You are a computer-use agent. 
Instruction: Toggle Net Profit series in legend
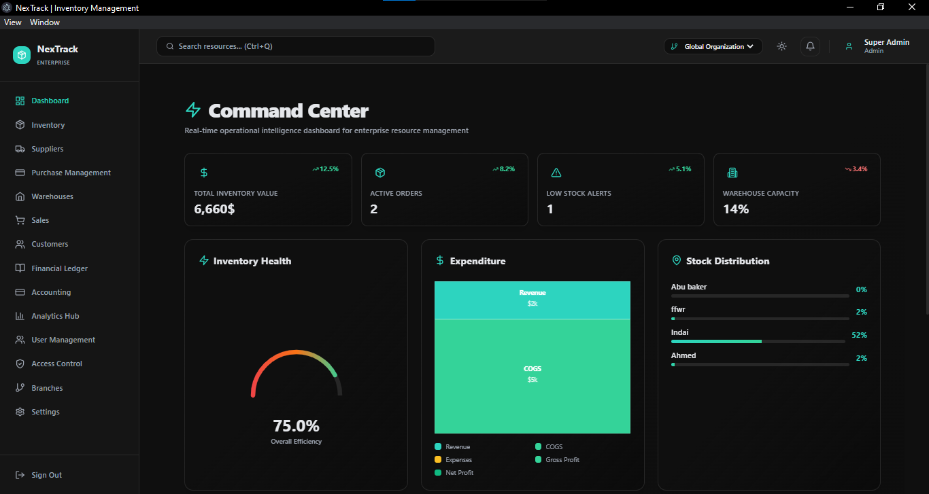454,472
